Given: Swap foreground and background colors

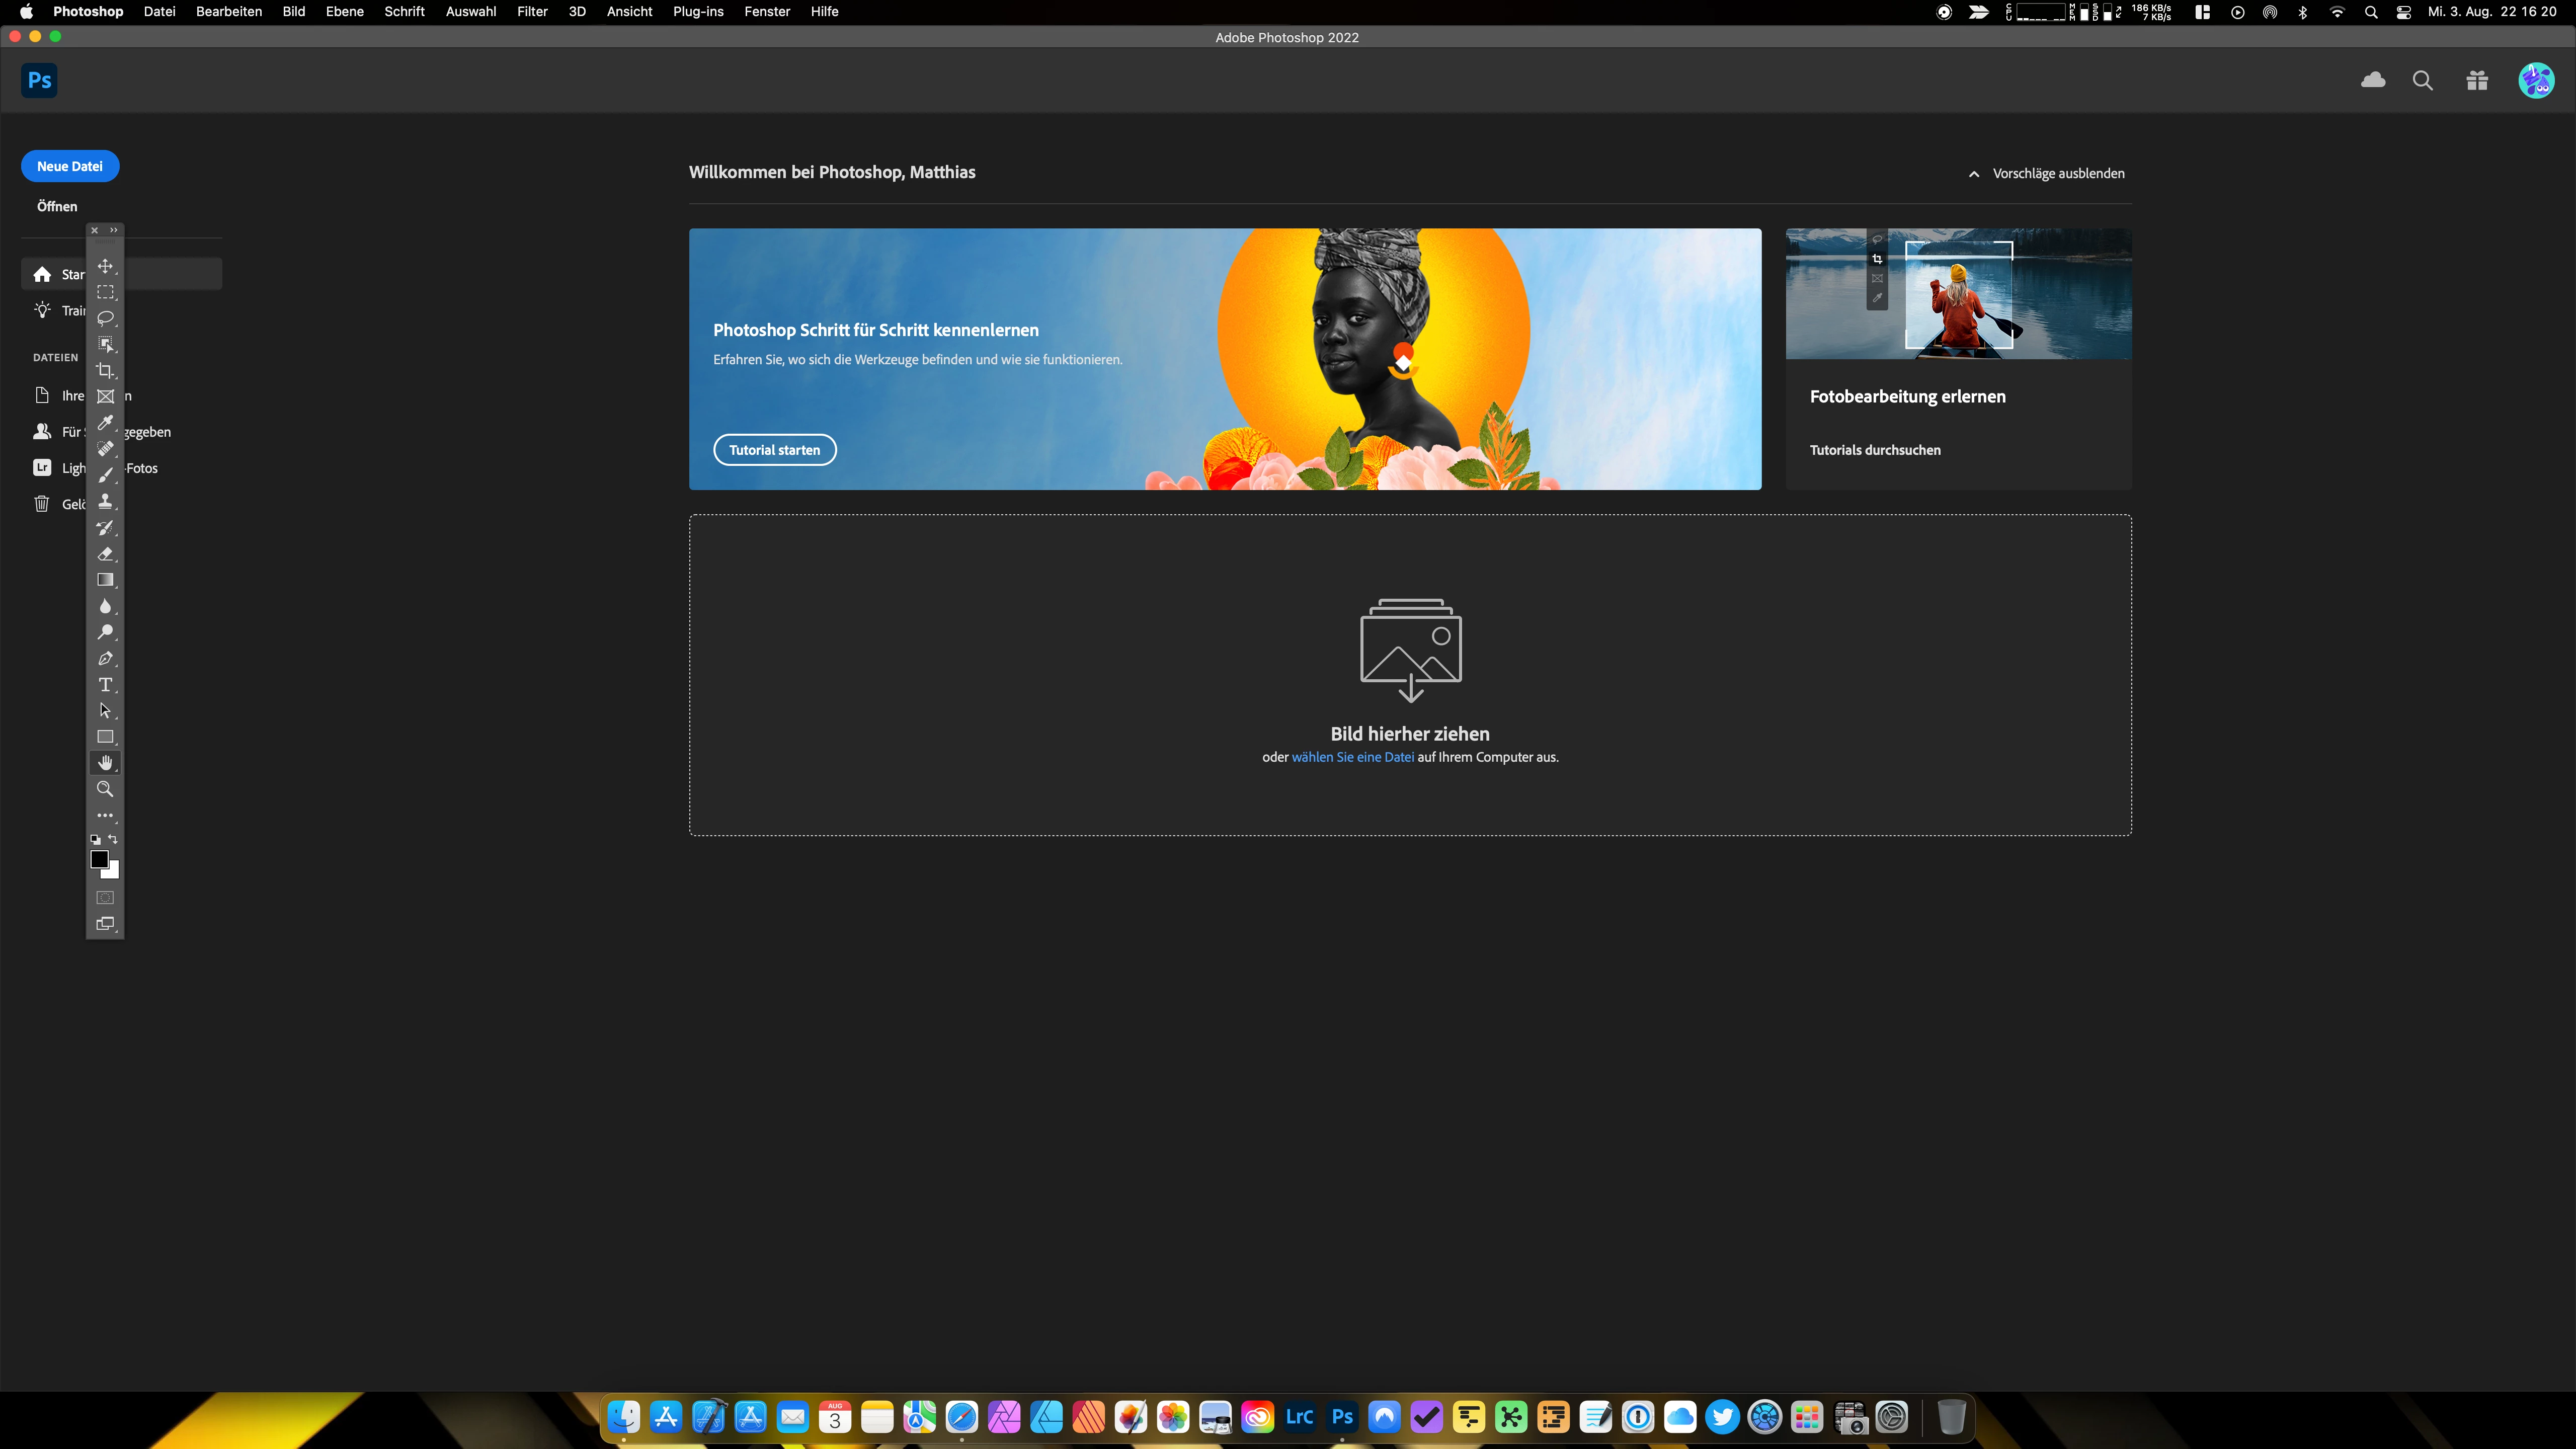Looking at the screenshot, I should tap(113, 839).
